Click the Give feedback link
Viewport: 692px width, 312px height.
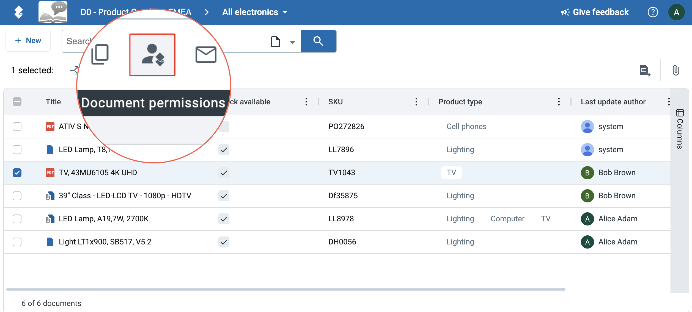tap(601, 12)
